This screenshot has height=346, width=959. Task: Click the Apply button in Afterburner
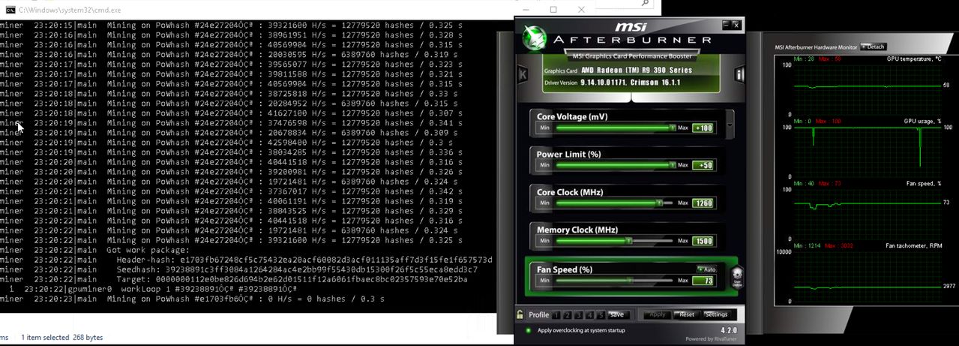(658, 314)
